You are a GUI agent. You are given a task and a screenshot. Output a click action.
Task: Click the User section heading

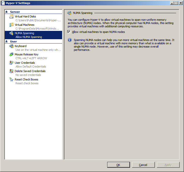[13, 41]
